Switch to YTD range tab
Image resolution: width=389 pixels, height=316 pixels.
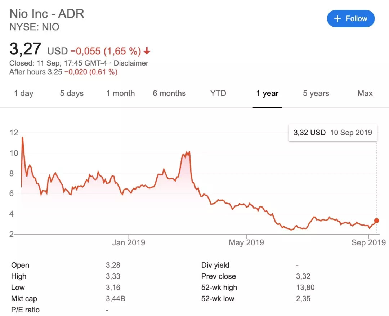point(218,93)
